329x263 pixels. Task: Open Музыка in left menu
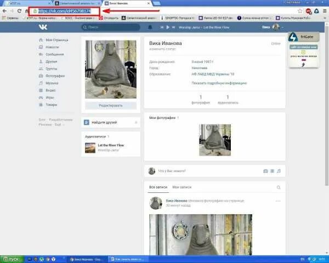pyautogui.click(x=48, y=83)
